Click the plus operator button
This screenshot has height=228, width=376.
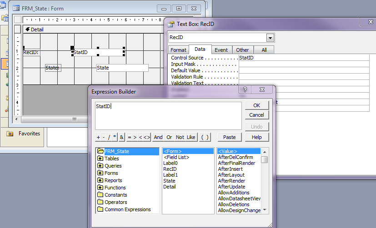click(98, 137)
